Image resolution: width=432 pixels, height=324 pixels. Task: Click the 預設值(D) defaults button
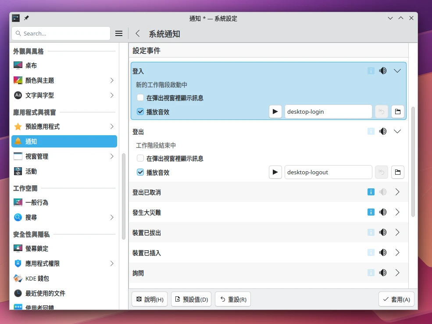point(191,299)
